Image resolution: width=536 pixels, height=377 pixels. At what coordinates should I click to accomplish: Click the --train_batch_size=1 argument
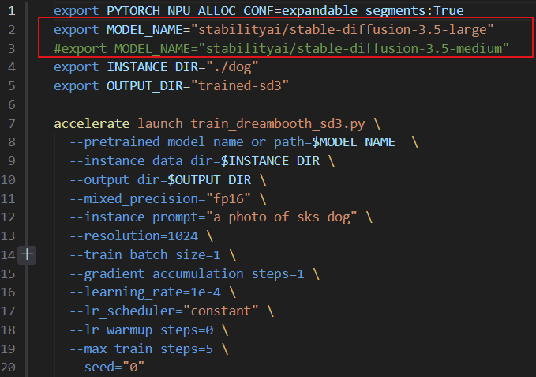coord(145,254)
